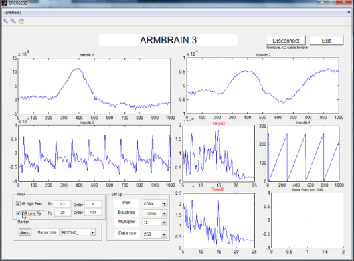Click the MATLAB icon in title bar
The height and width of the screenshot is (261, 354).
4,3
